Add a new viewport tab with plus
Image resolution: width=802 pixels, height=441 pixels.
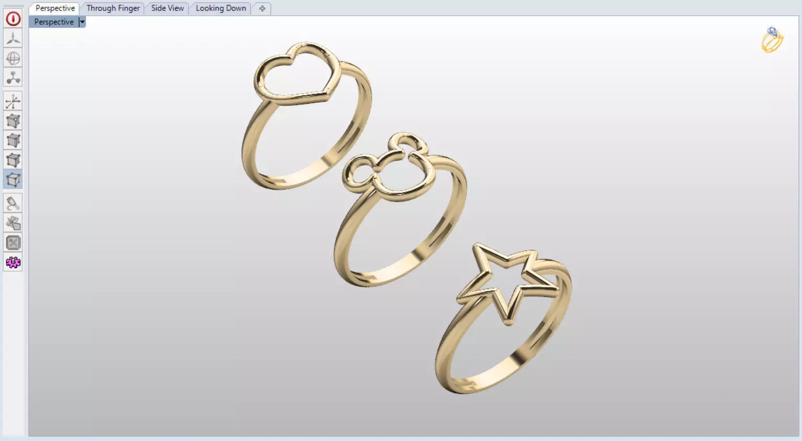click(x=262, y=8)
